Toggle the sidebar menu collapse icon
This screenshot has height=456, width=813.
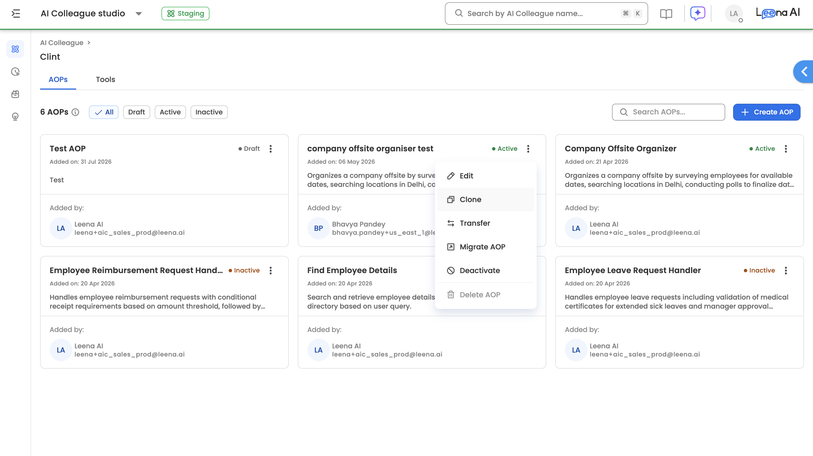pos(16,14)
